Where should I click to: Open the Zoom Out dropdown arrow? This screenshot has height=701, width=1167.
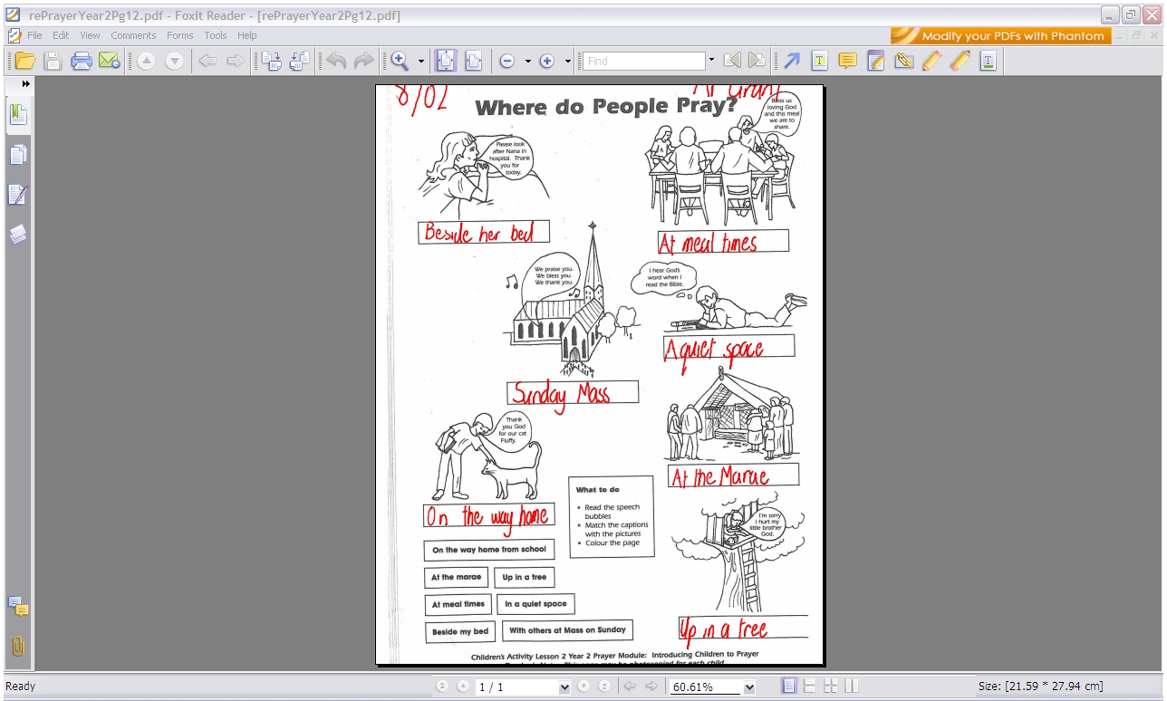(528, 61)
